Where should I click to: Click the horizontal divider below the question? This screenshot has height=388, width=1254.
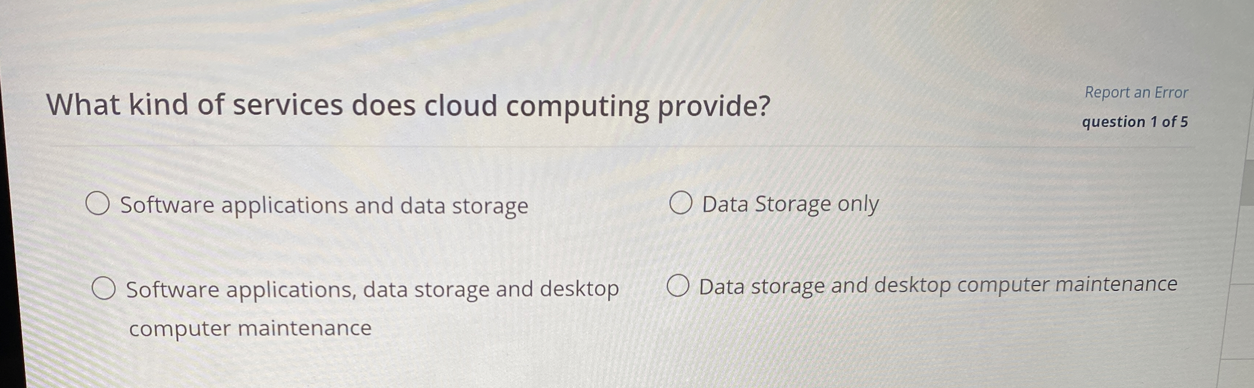(x=633, y=147)
